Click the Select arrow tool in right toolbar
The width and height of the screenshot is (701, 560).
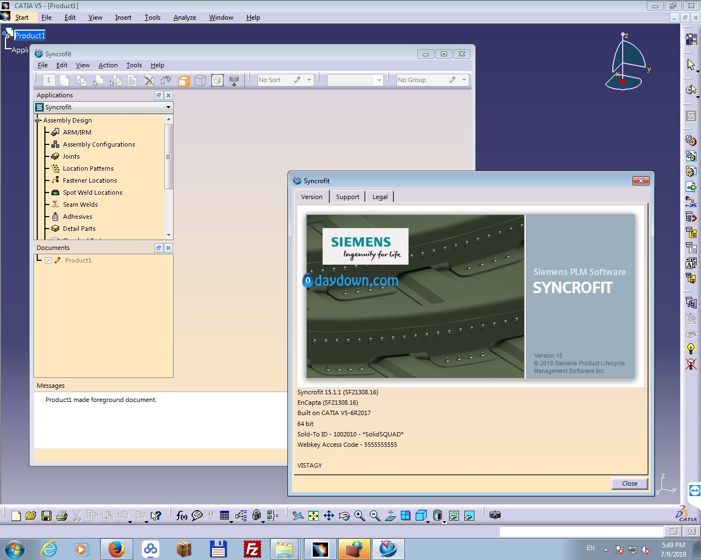[691, 65]
